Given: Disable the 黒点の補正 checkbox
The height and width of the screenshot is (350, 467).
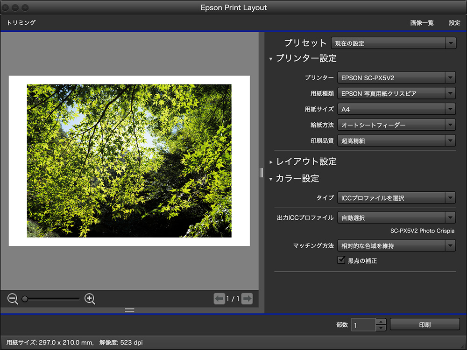Looking at the screenshot, I should click(341, 260).
